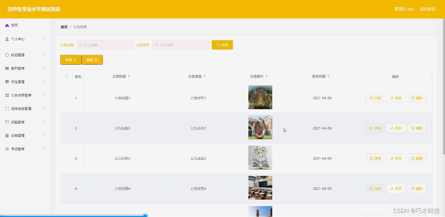Click the 公告标题 search input field
The image size is (445, 217).
coord(105,45)
